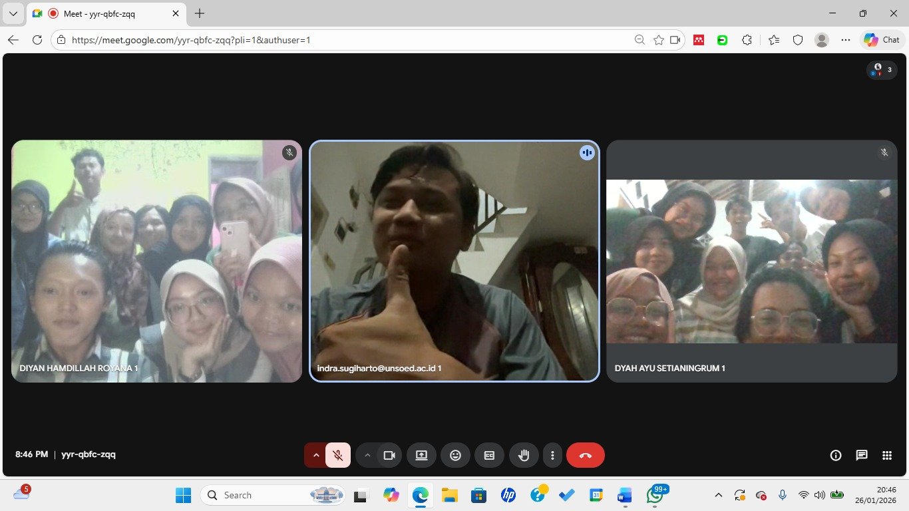
Task: Open More options three-dot menu
Action: [x=552, y=455]
